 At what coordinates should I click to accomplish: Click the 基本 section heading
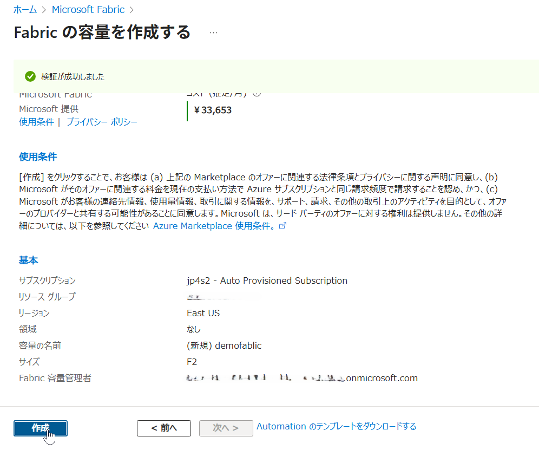click(x=29, y=260)
